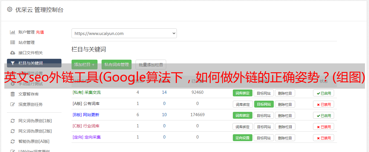The height and width of the screenshot is (152, 369).
Task: Click the 栏目与关键词 page heading
Action: click(x=89, y=49)
